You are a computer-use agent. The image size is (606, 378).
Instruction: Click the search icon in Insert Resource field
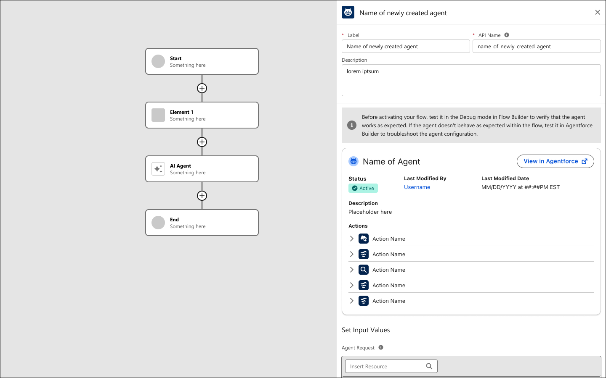pos(429,366)
